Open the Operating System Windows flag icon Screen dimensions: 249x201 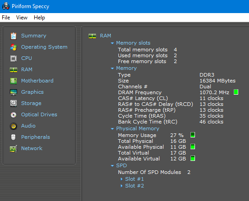[14, 47]
